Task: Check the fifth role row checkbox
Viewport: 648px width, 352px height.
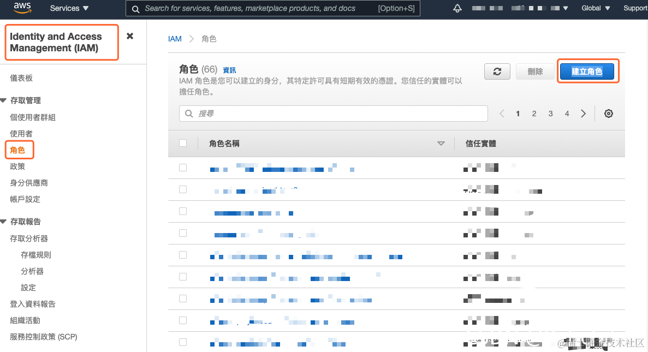Action: 183,255
